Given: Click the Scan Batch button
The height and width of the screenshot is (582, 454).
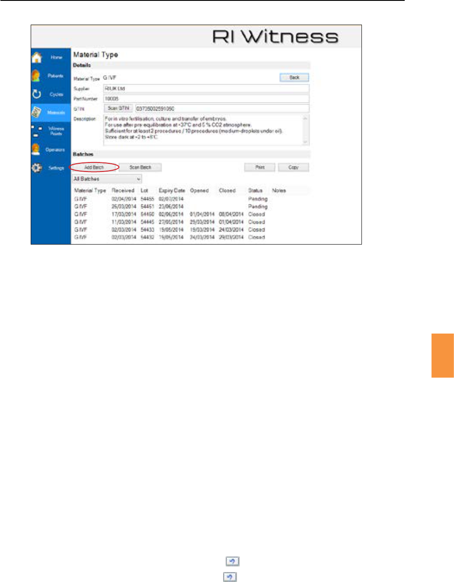Looking at the screenshot, I should click(x=140, y=167).
